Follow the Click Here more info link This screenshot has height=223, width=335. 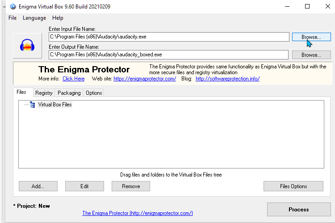(74, 79)
